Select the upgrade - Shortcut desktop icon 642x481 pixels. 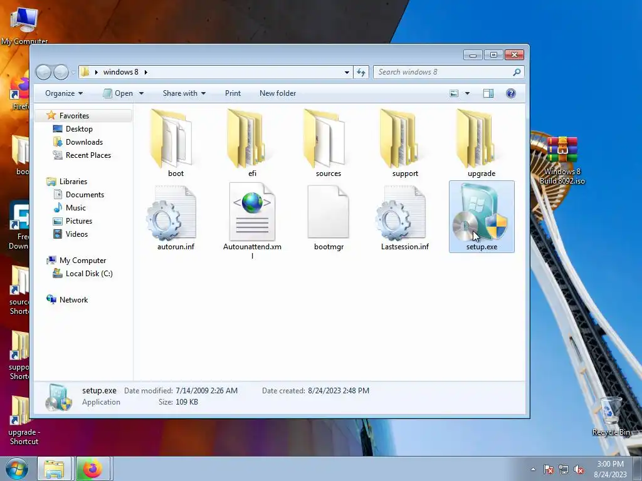(24, 420)
